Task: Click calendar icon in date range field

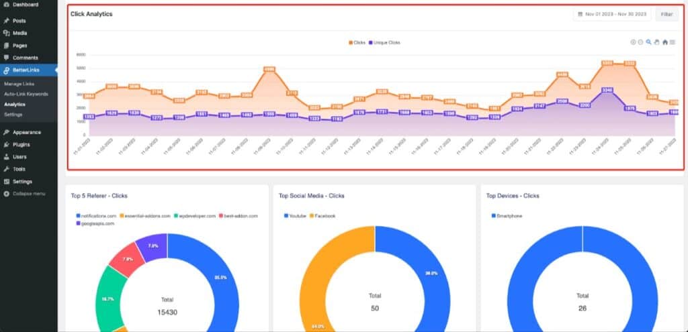Action: pos(580,14)
